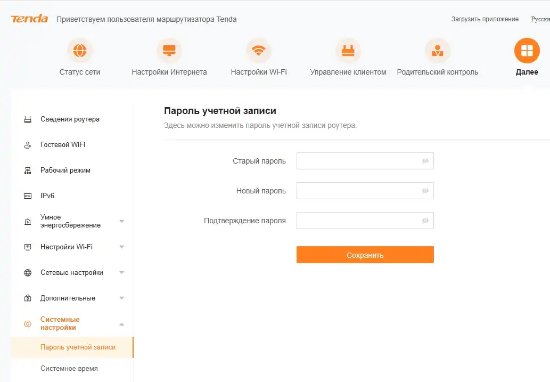Click the parental control icon
Screen dimensions: 550x382
click(438, 50)
